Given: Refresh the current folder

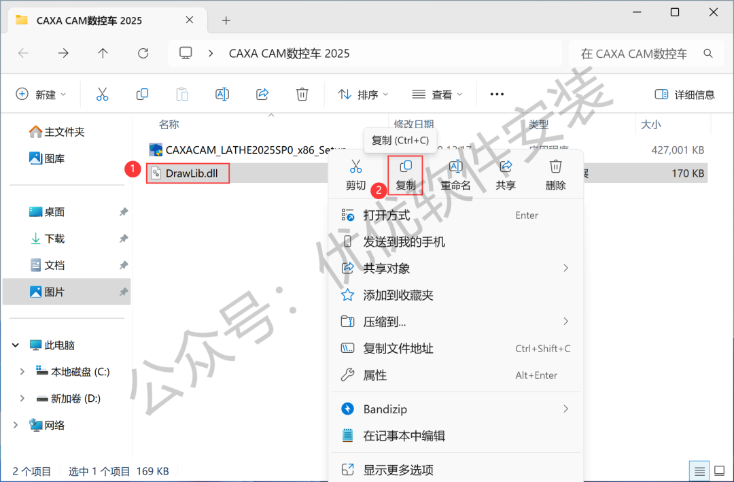Looking at the screenshot, I should pyautogui.click(x=143, y=54).
